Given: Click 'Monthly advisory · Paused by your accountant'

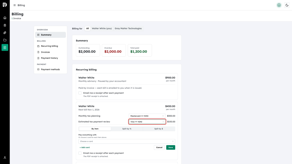Looking at the screenshot, I should coord(102,81).
